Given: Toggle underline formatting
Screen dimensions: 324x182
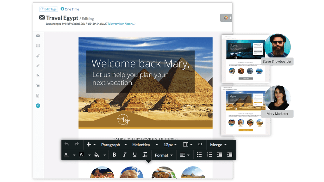Looking at the screenshot, I should pos(135,155).
